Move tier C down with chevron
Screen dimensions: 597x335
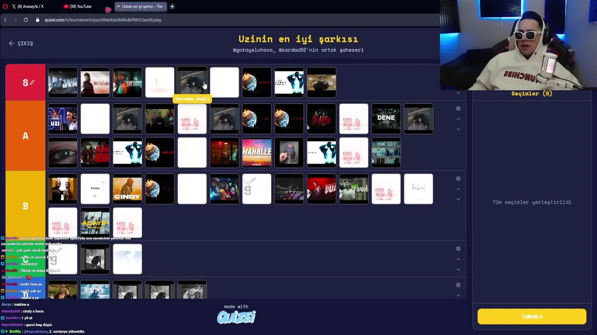coord(458,269)
